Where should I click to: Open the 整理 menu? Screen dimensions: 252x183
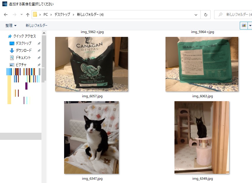pyautogui.click(x=11, y=26)
